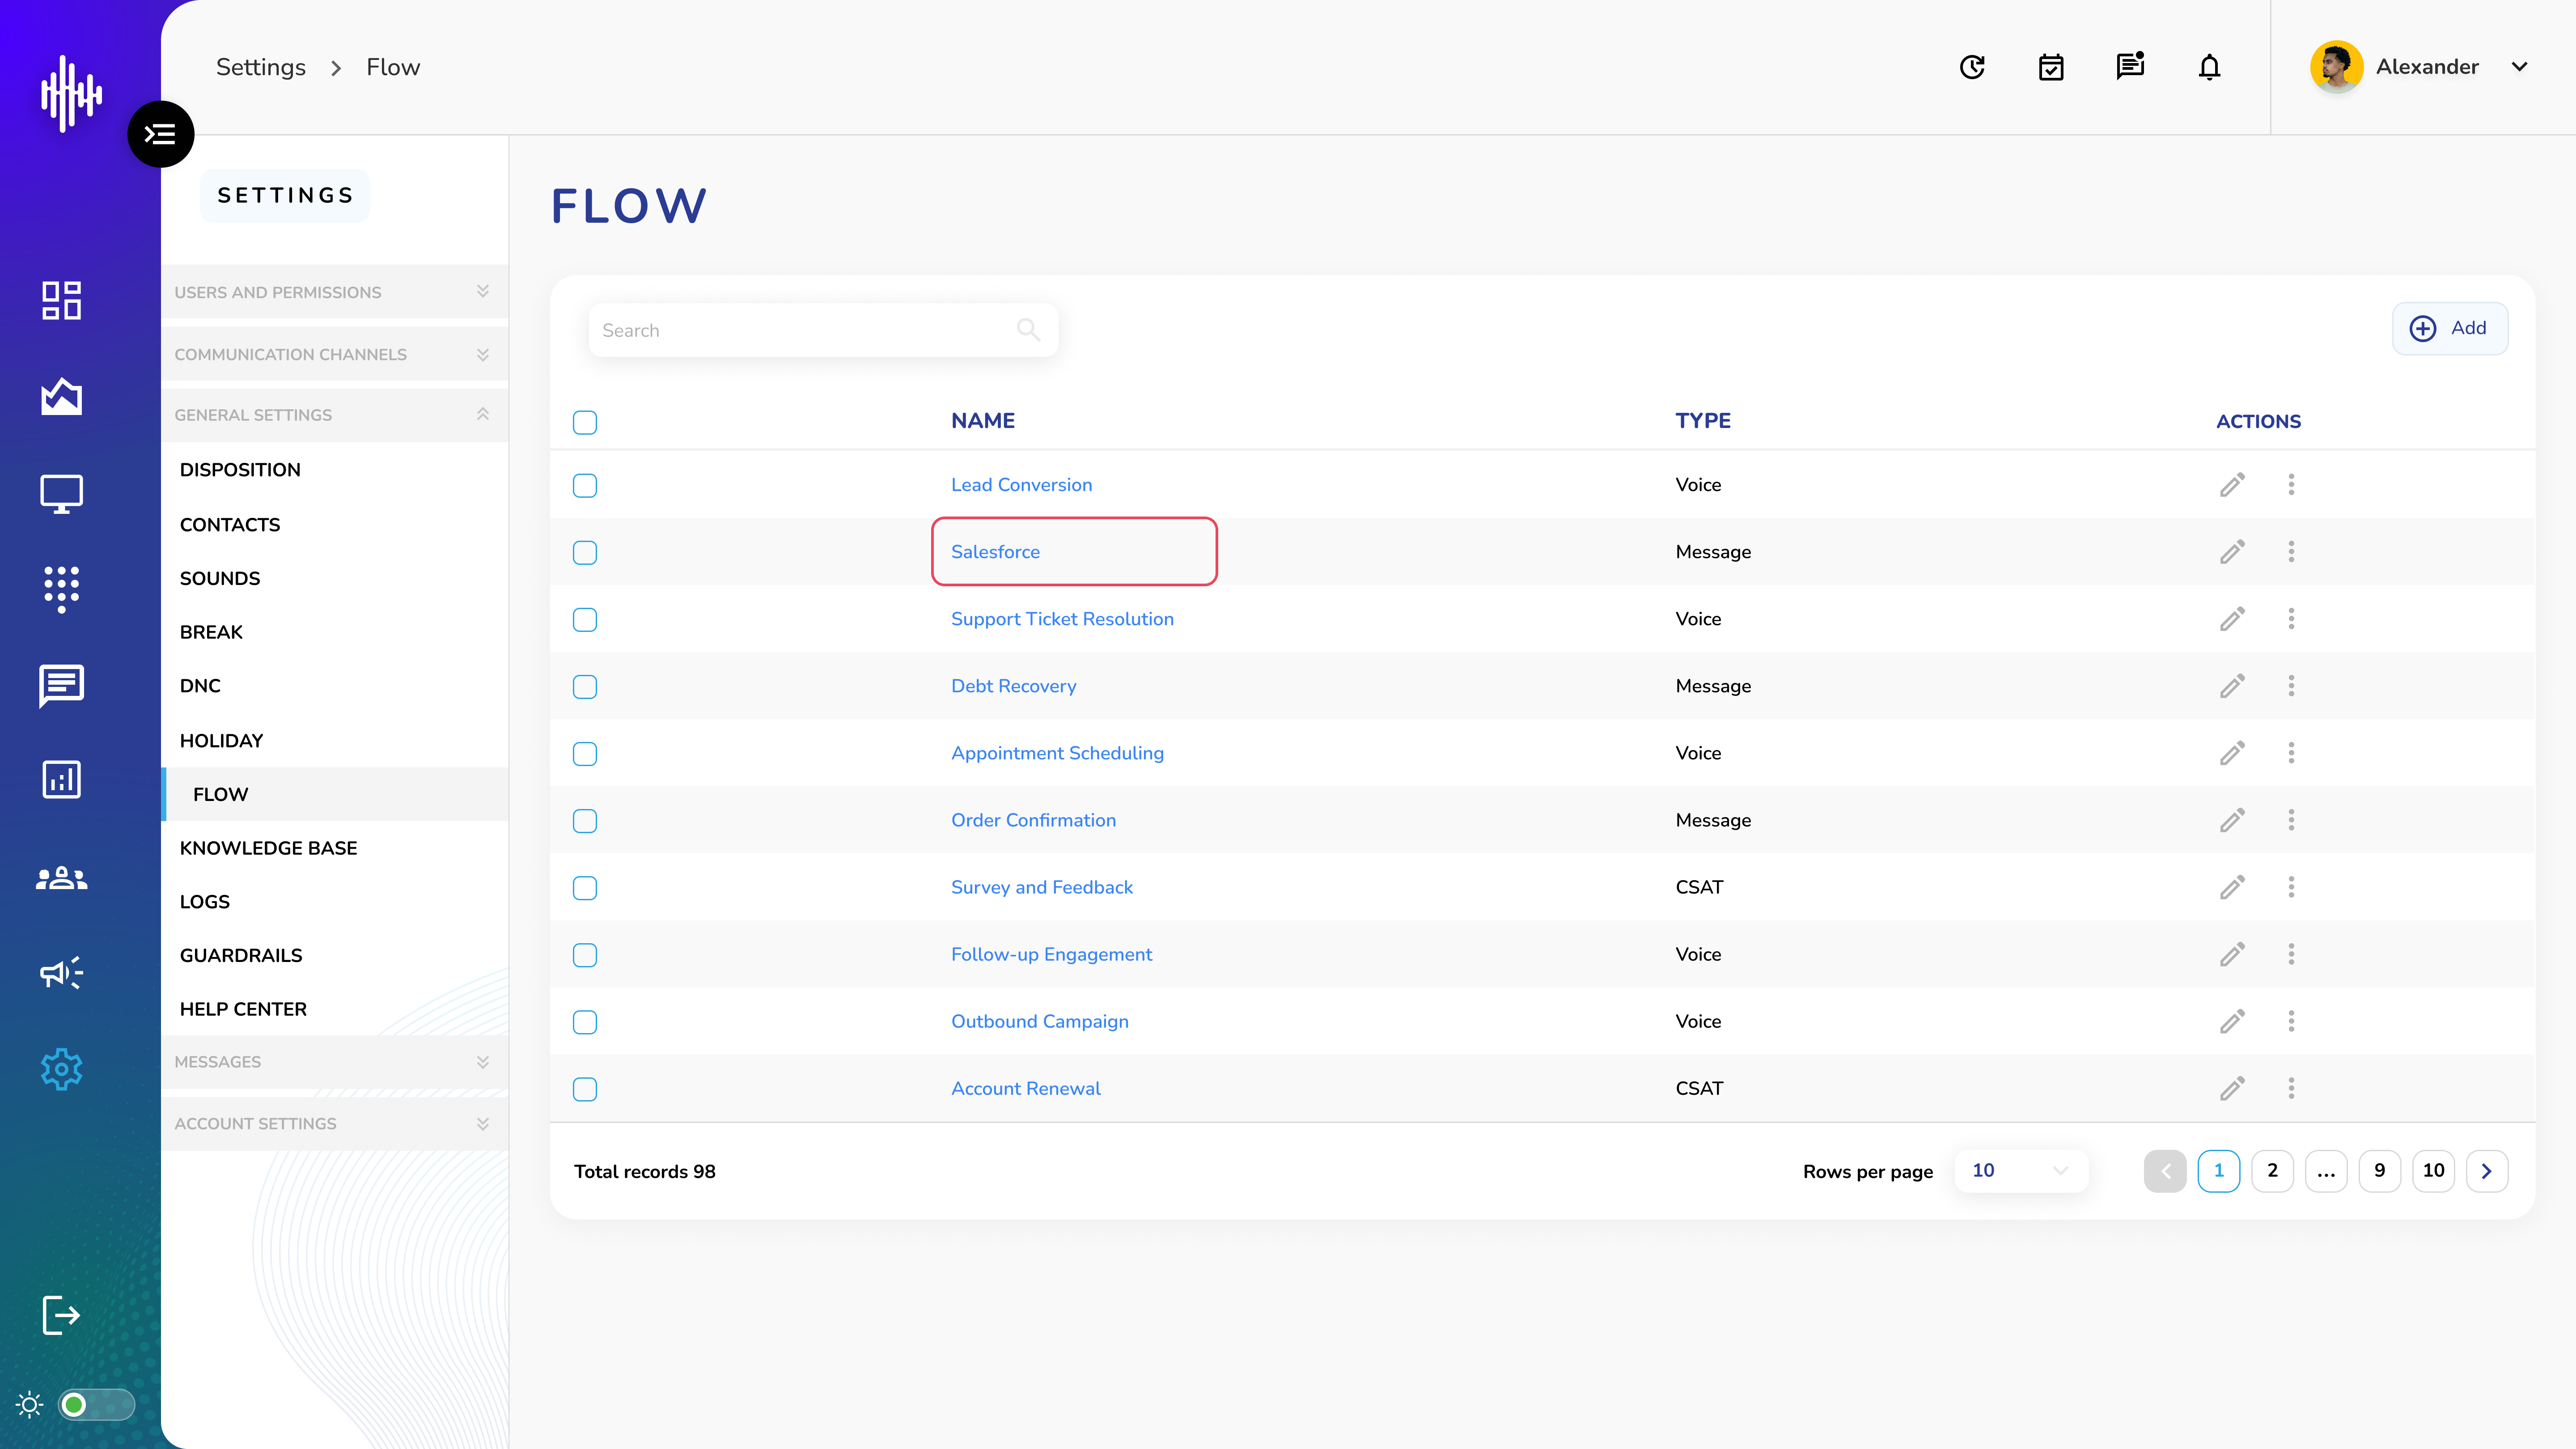Click the sidebar collapse menu button

(x=160, y=134)
